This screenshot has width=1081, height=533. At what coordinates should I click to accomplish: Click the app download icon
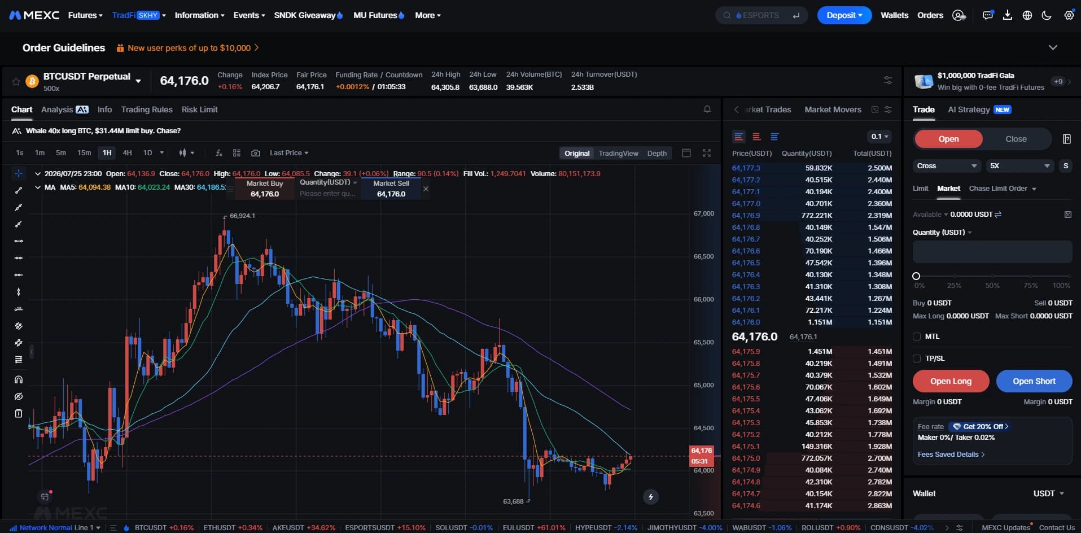1008,15
